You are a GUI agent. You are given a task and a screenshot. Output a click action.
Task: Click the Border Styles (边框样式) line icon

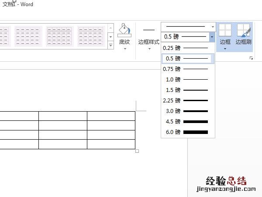click(x=149, y=30)
